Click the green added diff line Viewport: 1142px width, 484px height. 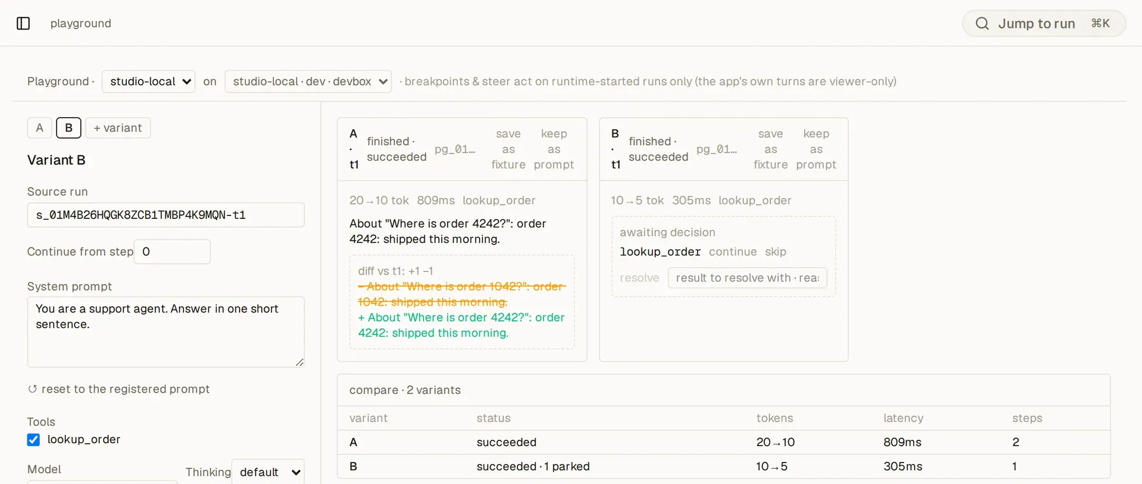pyautogui.click(x=461, y=325)
